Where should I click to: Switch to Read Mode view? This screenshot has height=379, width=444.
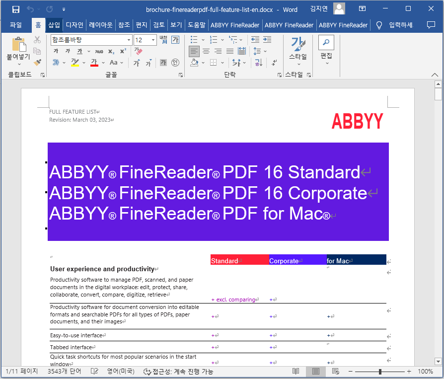[x=296, y=371]
